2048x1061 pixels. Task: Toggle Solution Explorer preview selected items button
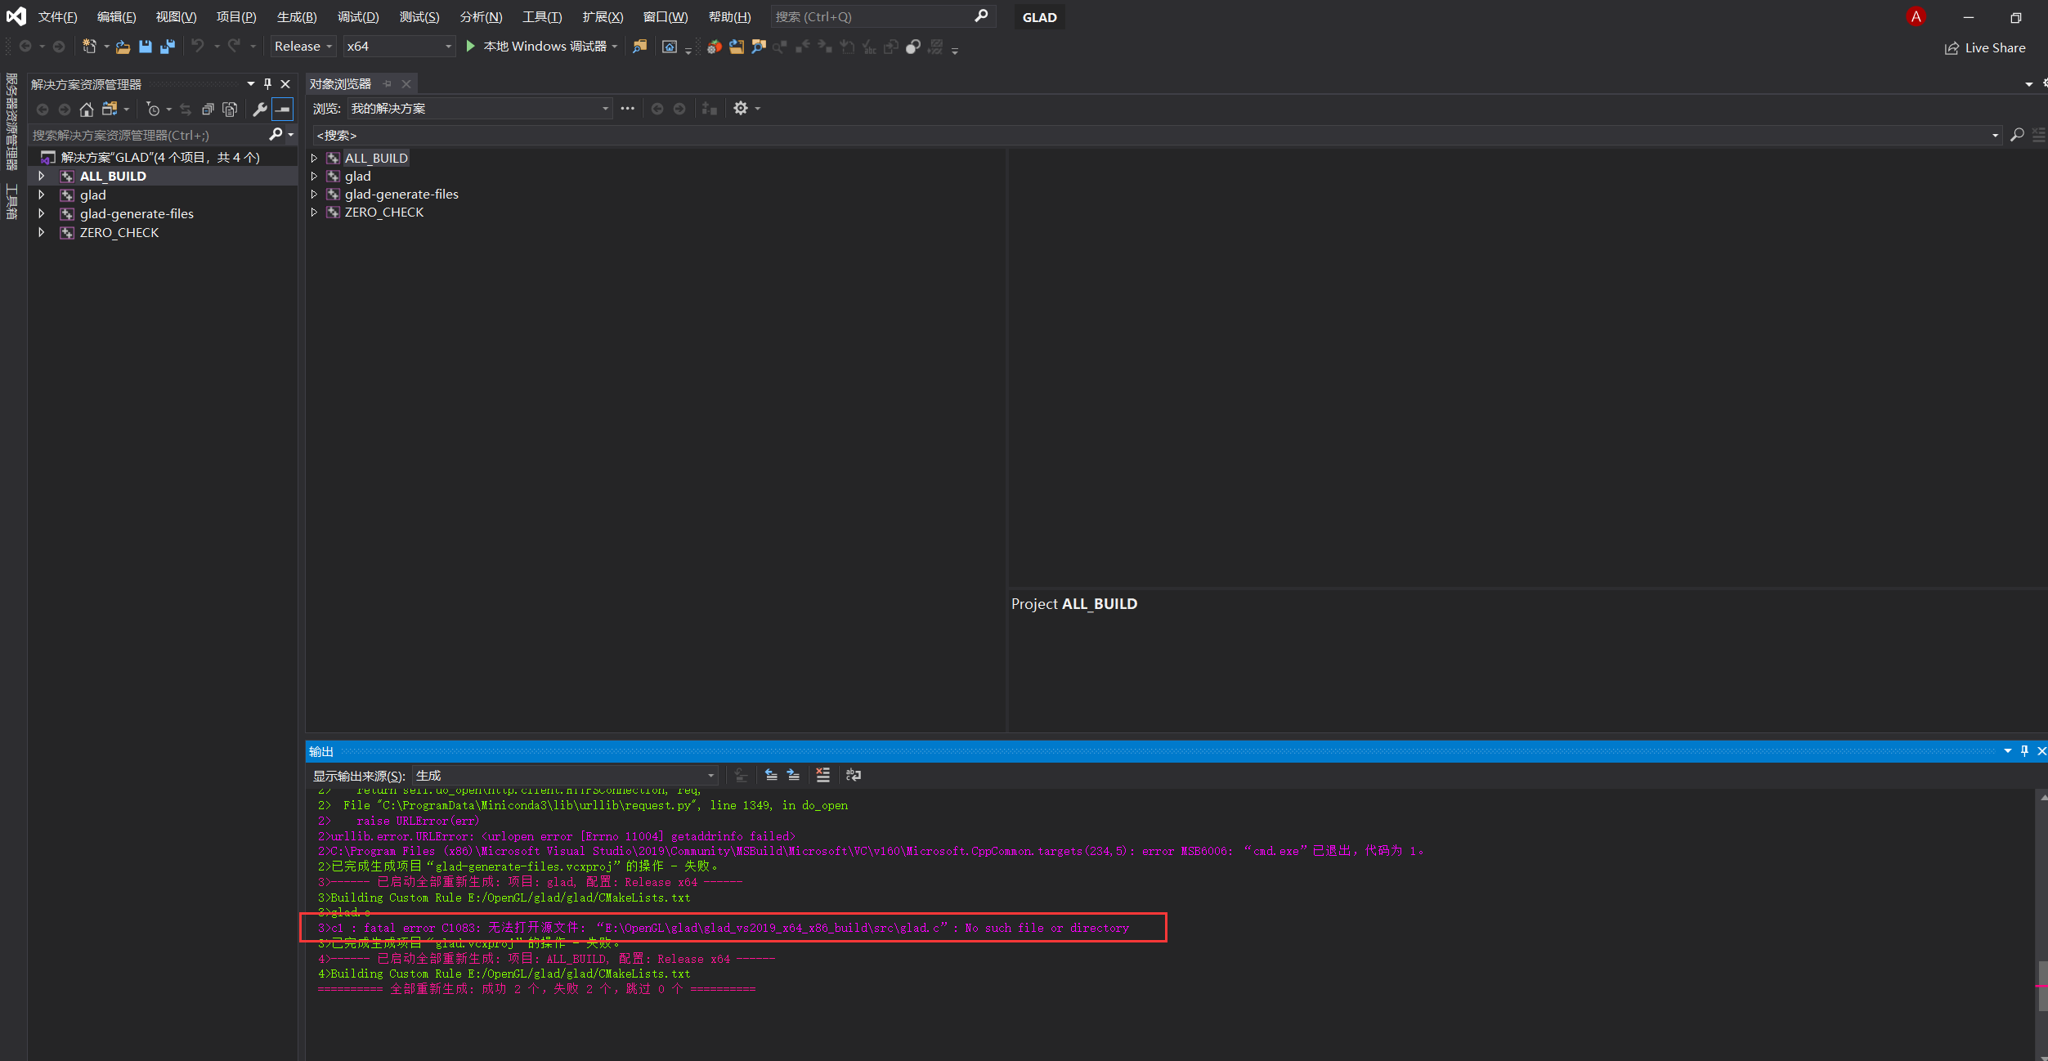click(282, 109)
